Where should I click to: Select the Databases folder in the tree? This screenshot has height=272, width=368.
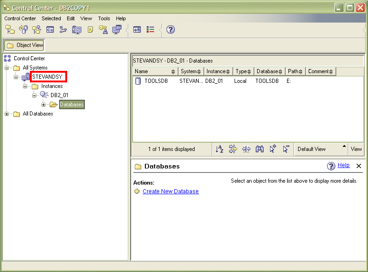[72, 104]
